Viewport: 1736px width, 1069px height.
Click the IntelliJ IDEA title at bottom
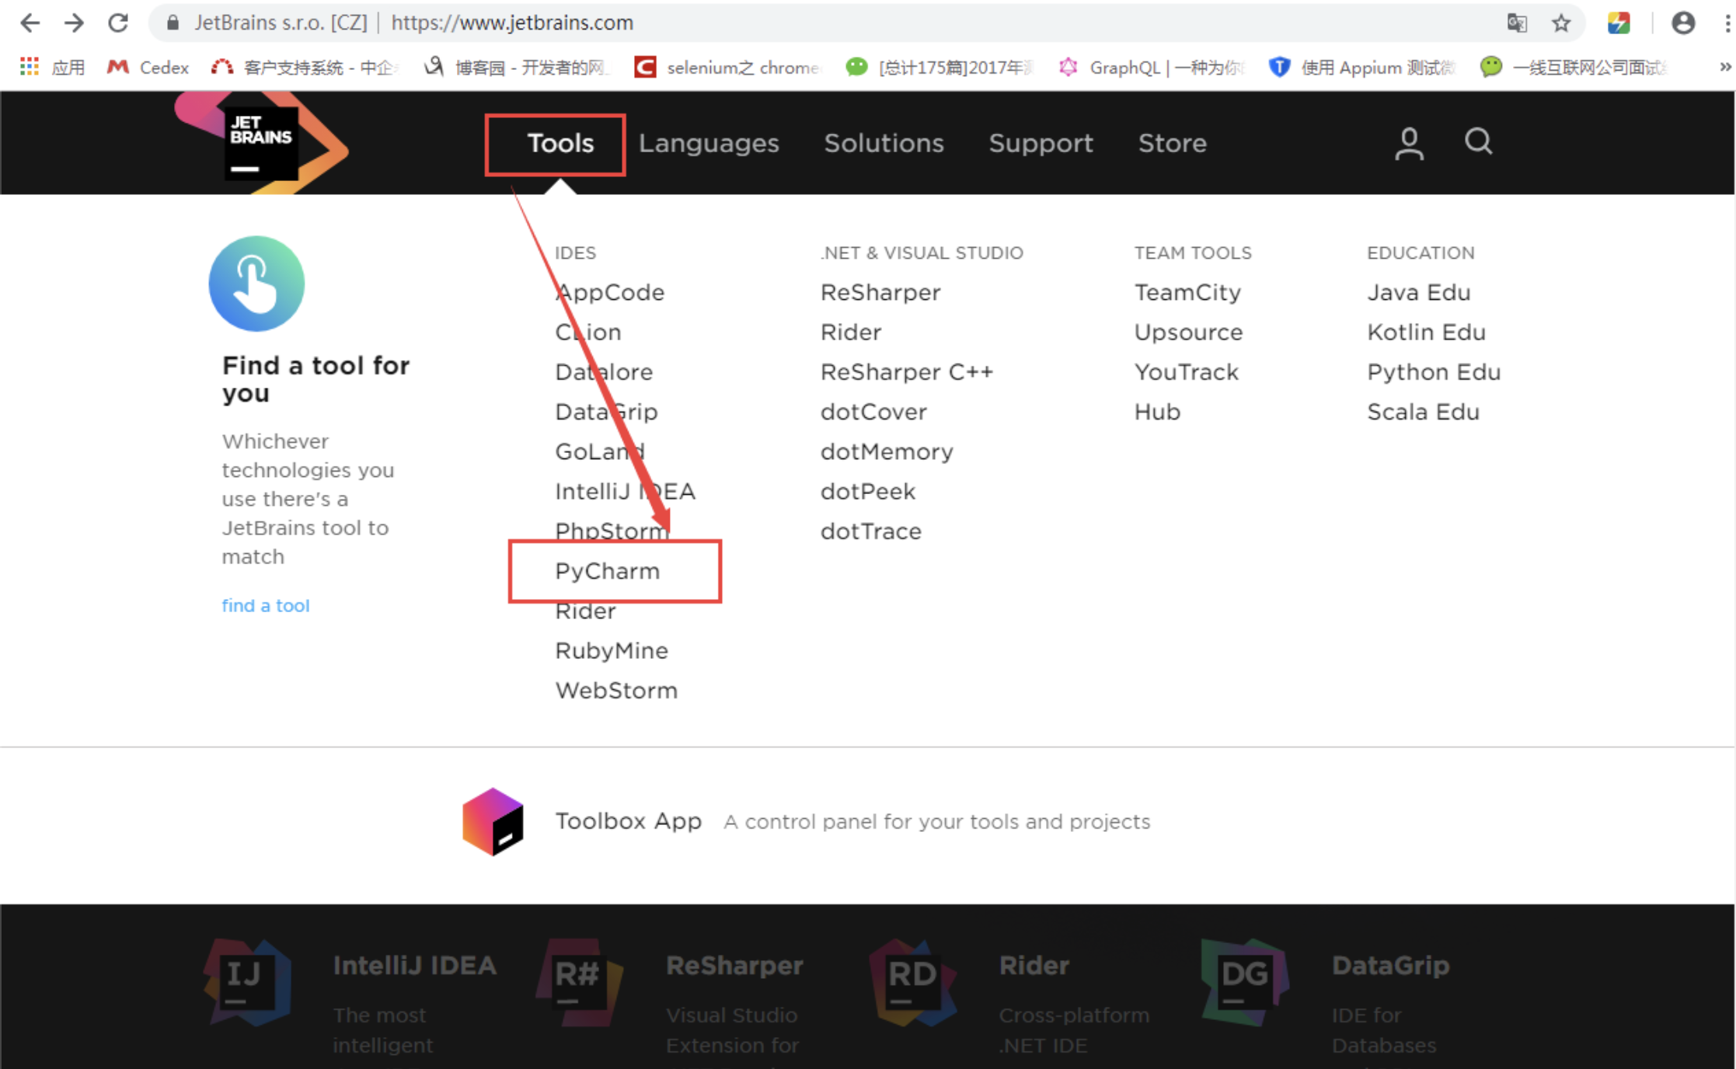coord(415,966)
